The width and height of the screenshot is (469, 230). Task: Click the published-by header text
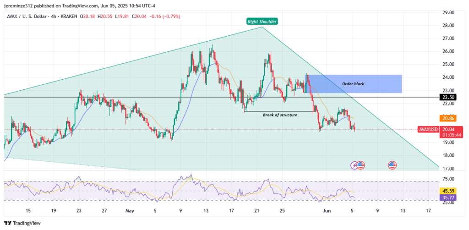[x=80, y=5]
